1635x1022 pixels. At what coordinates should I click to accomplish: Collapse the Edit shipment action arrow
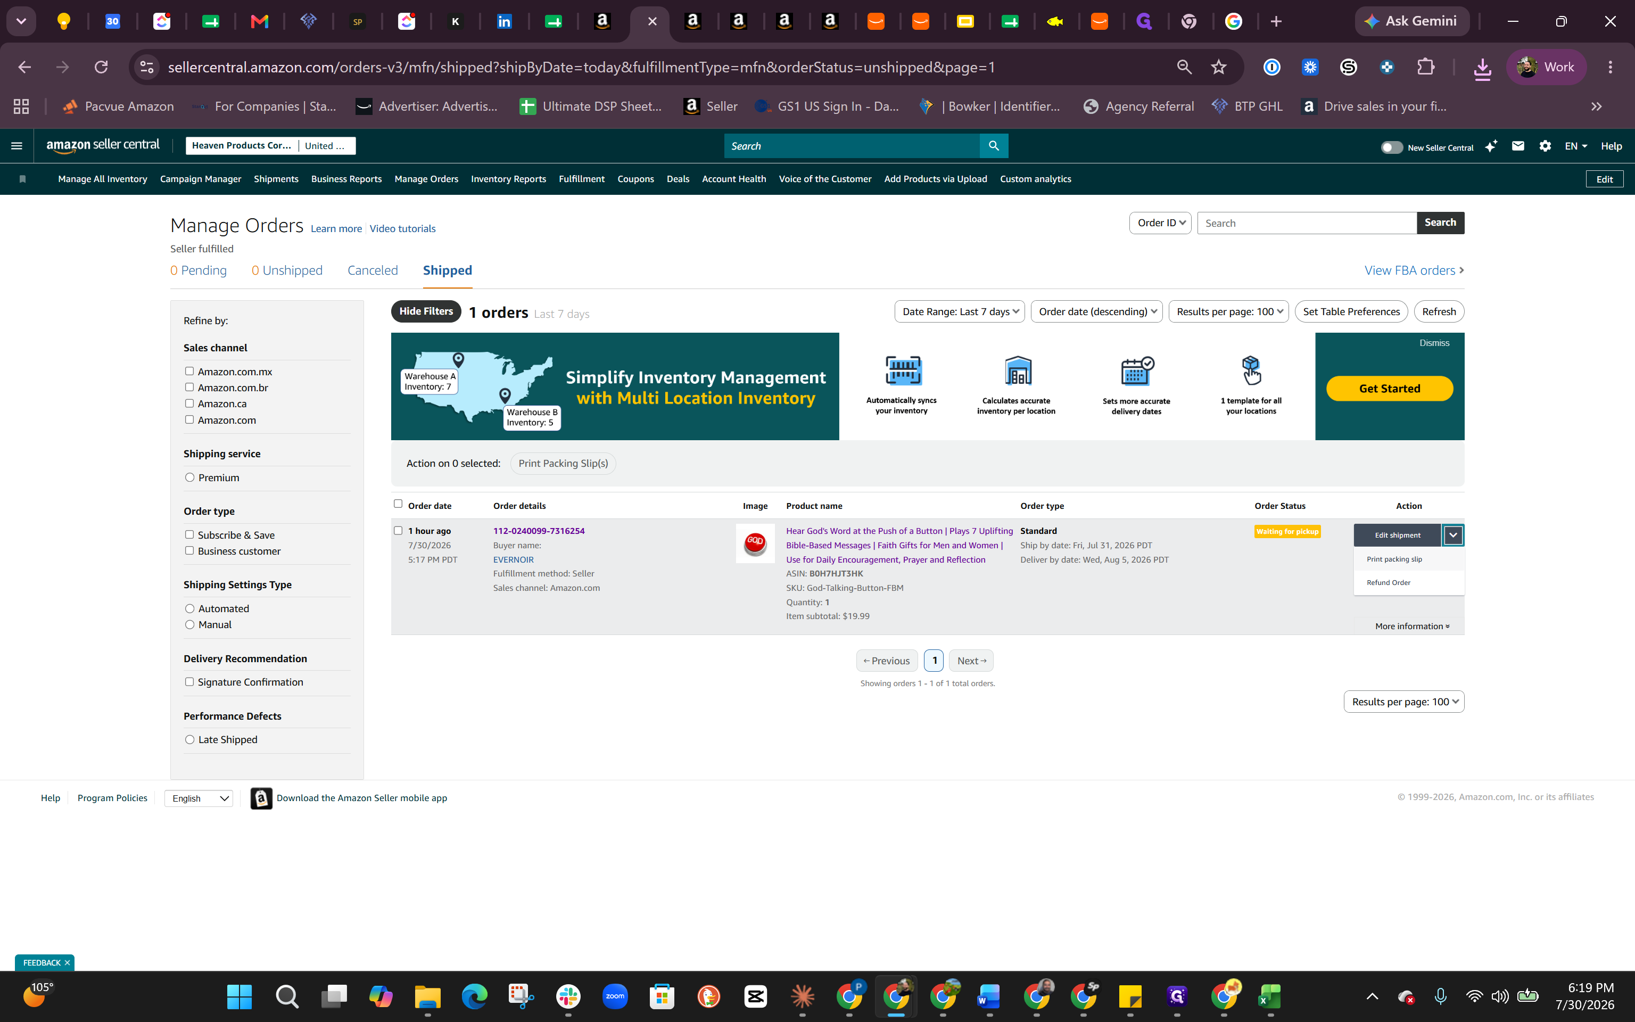coord(1454,535)
